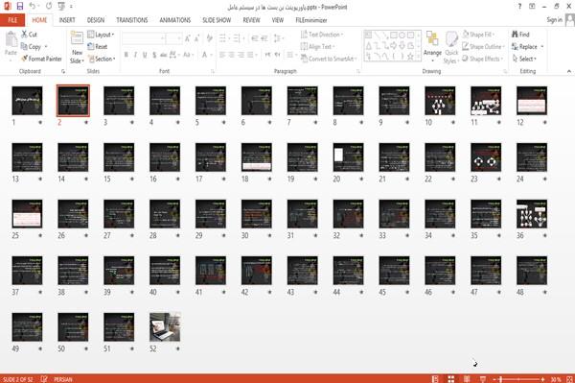Viewport: 575px width, 383px height.
Task: Select slide 36 thumbnail
Action: [x=532, y=214]
